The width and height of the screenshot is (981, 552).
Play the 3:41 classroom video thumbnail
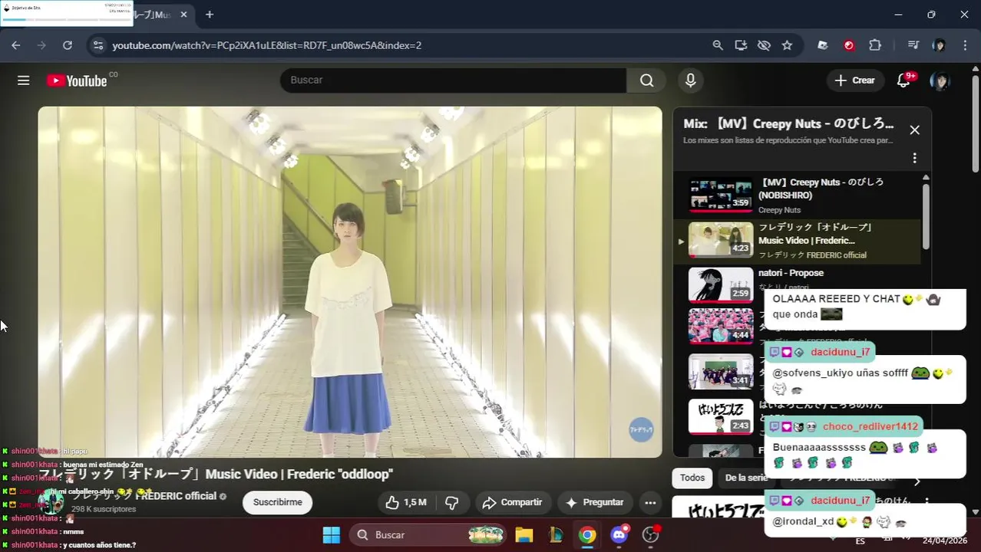(x=721, y=371)
